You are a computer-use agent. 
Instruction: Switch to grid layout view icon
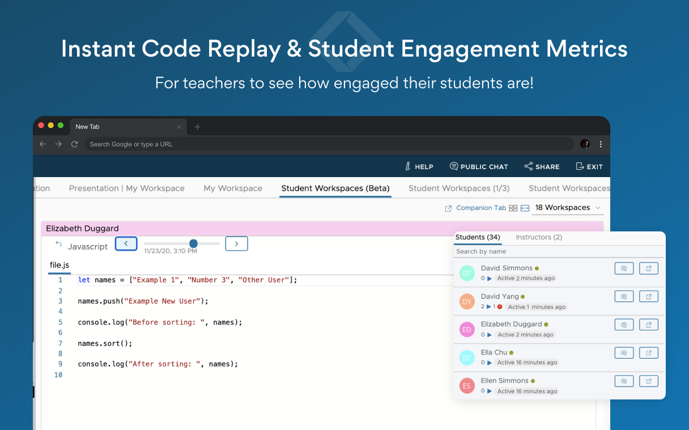513,208
